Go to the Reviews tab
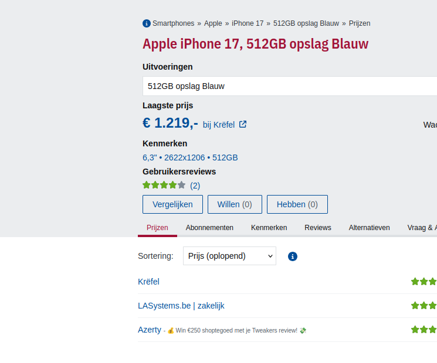Image resolution: width=437 pixels, height=363 pixels. pyautogui.click(x=318, y=228)
